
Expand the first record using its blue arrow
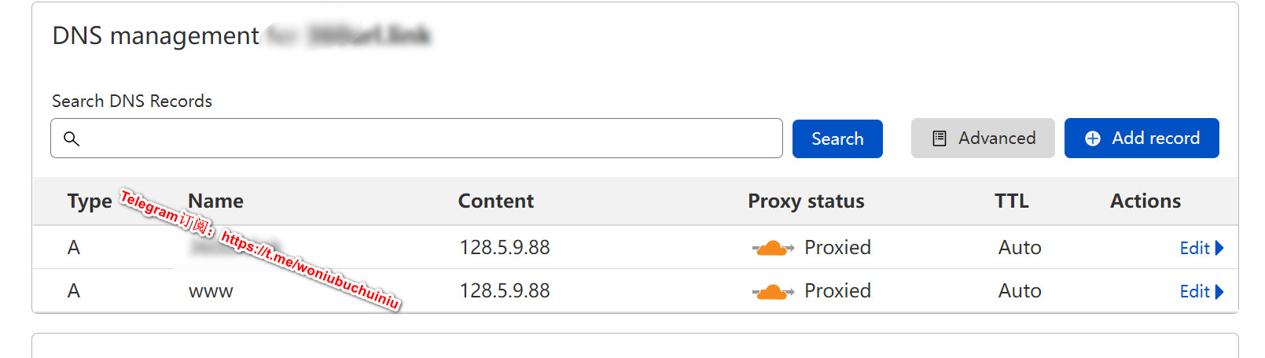1219,248
